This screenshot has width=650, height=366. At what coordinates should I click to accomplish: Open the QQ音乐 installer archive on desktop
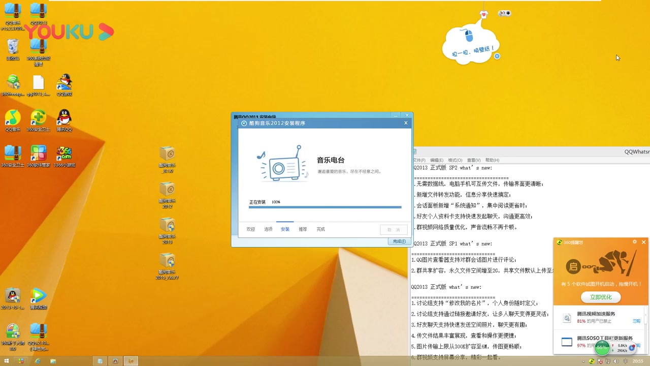(13, 17)
